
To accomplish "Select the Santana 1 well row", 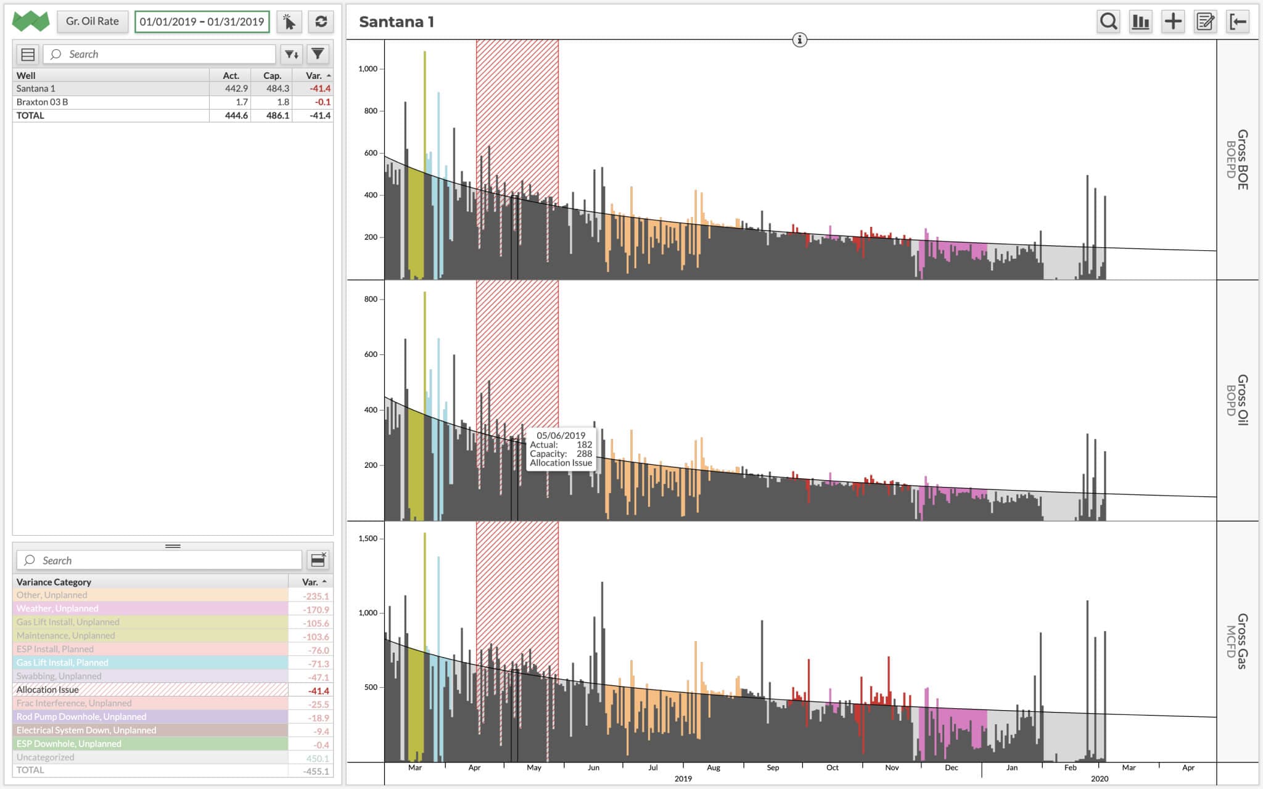I will point(111,88).
